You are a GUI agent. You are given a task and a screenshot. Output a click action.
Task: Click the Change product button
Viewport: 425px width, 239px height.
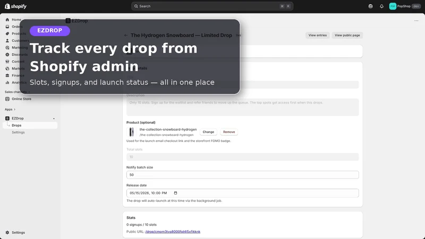[x=208, y=132]
